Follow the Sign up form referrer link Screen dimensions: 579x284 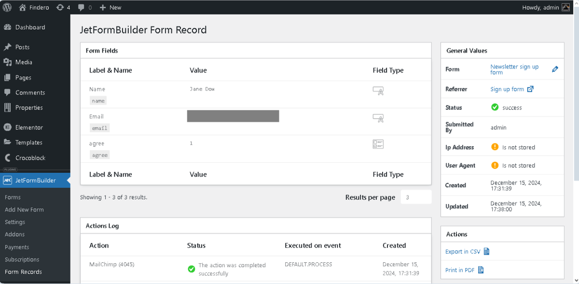point(507,89)
